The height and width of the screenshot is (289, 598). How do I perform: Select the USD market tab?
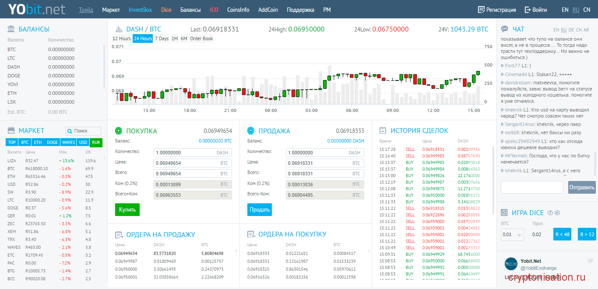tap(83, 142)
